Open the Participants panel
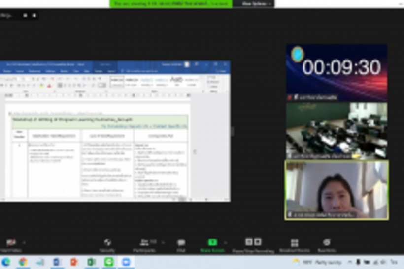404x269 pixels. point(145,245)
